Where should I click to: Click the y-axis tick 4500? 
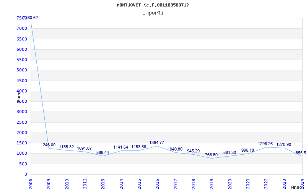(22, 81)
